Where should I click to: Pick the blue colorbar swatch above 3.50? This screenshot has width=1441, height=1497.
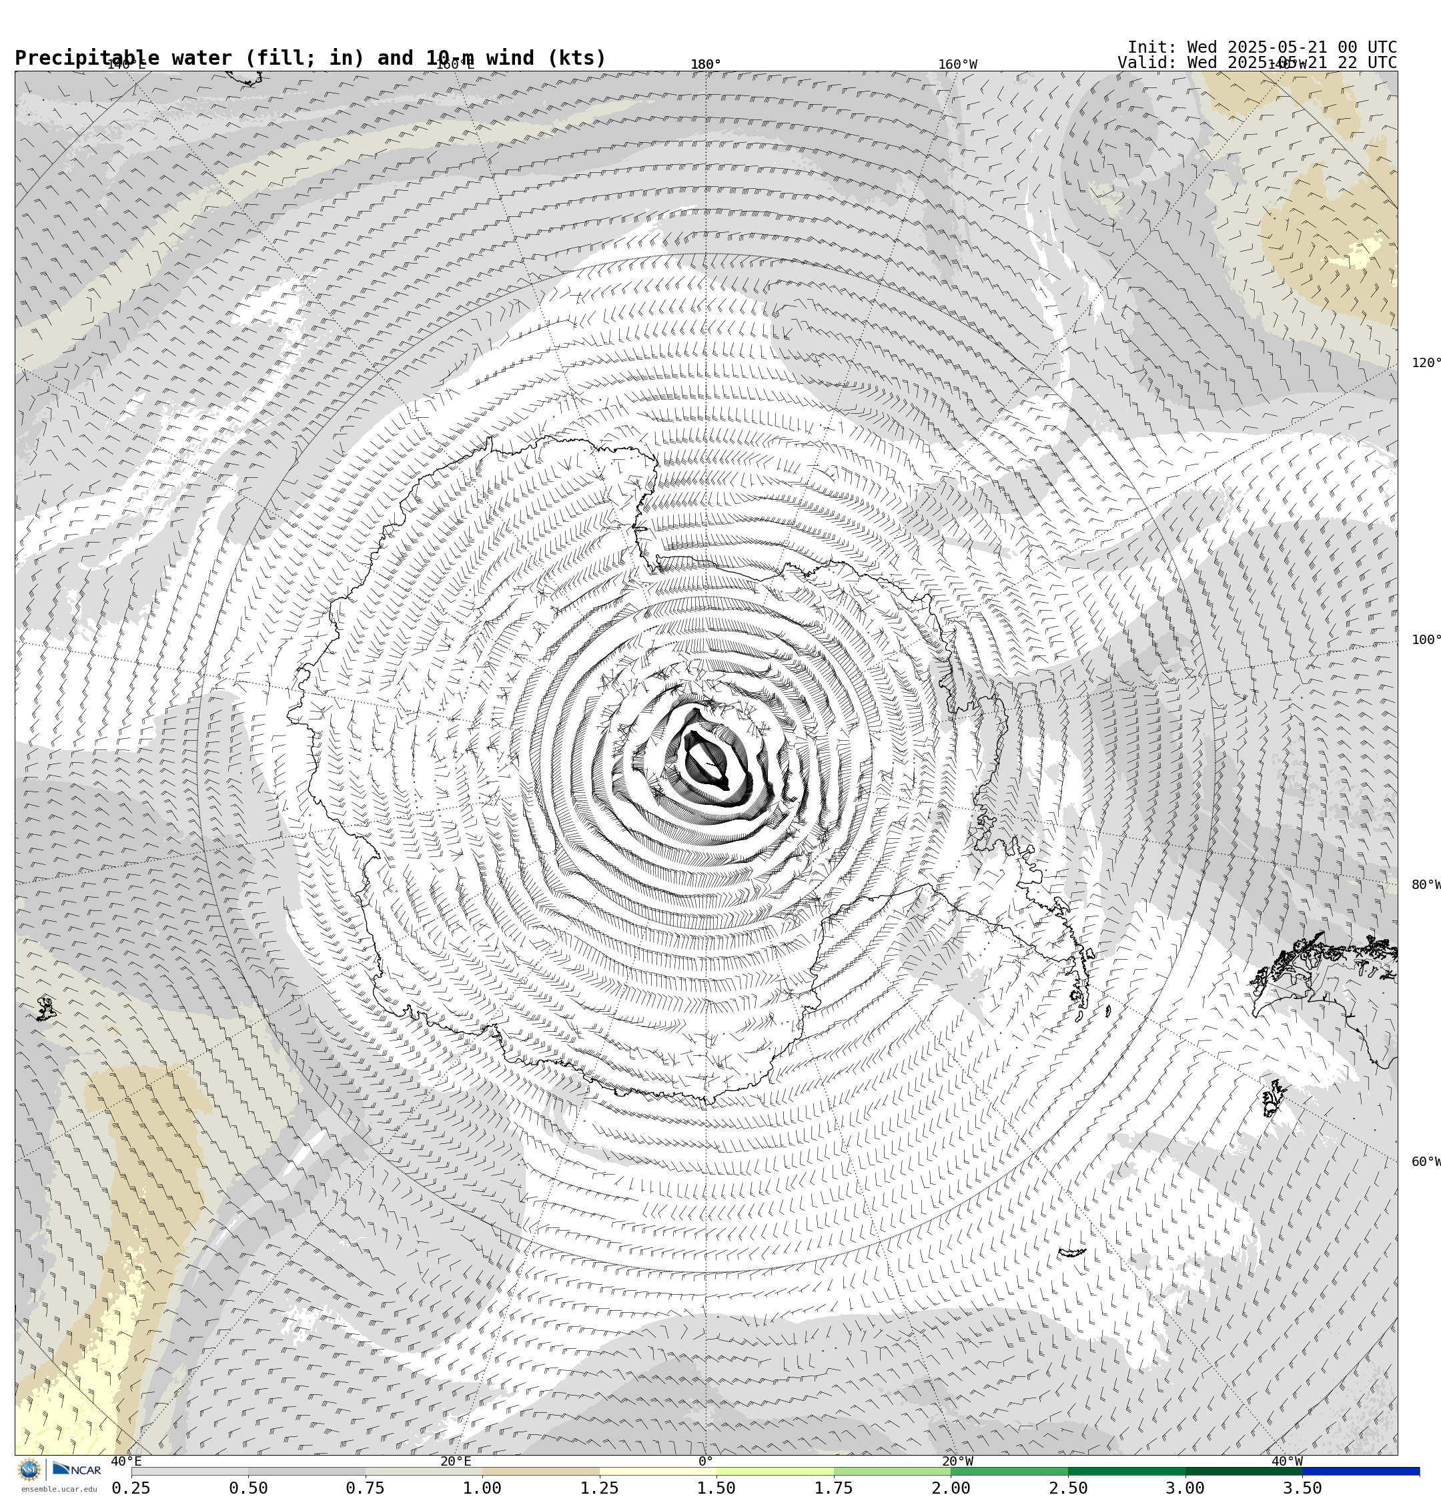1362,1471
